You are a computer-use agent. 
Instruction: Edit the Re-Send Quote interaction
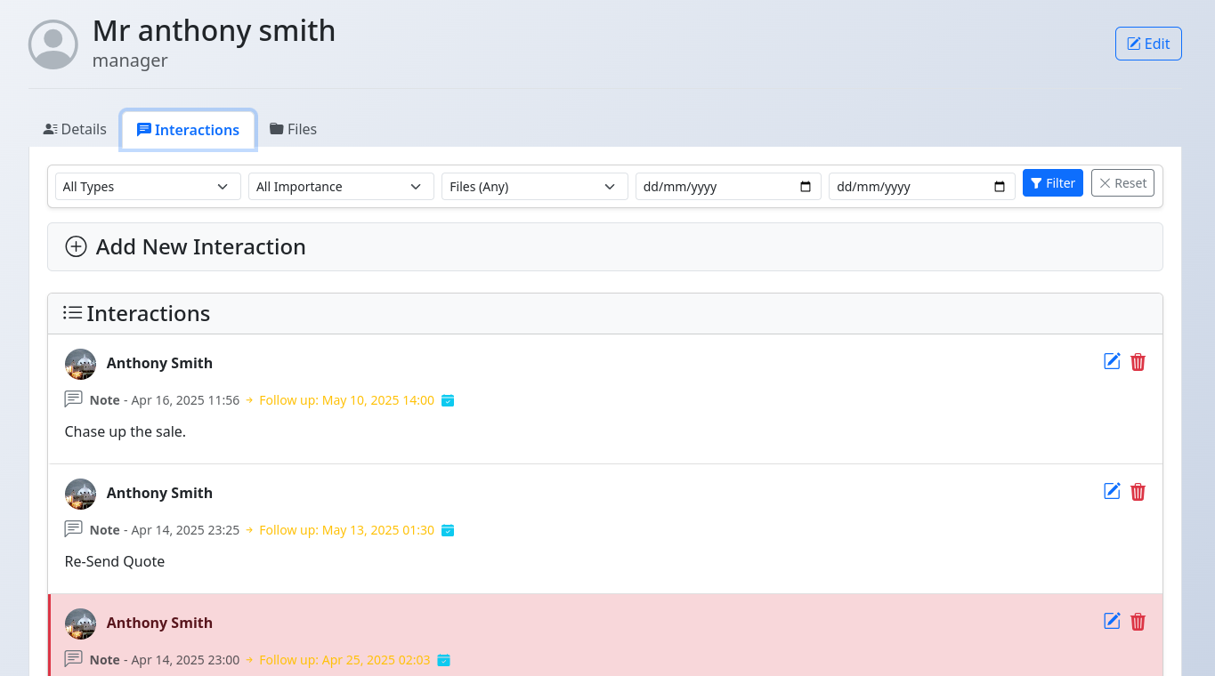pyautogui.click(x=1112, y=491)
